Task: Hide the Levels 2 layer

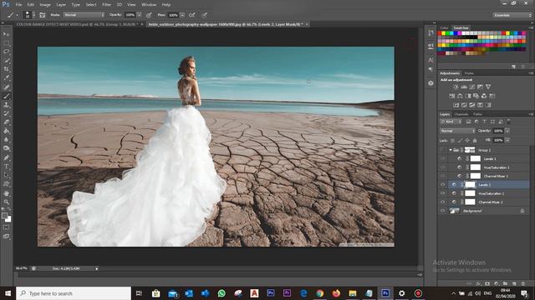Action: point(442,185)
